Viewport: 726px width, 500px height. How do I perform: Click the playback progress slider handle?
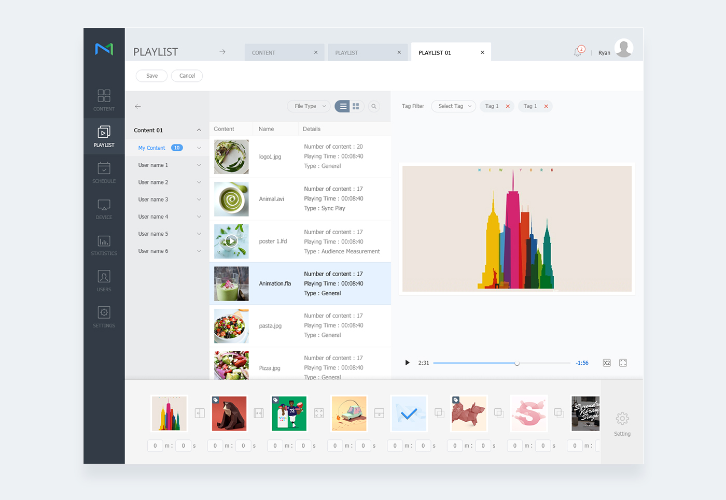point(517,363)
